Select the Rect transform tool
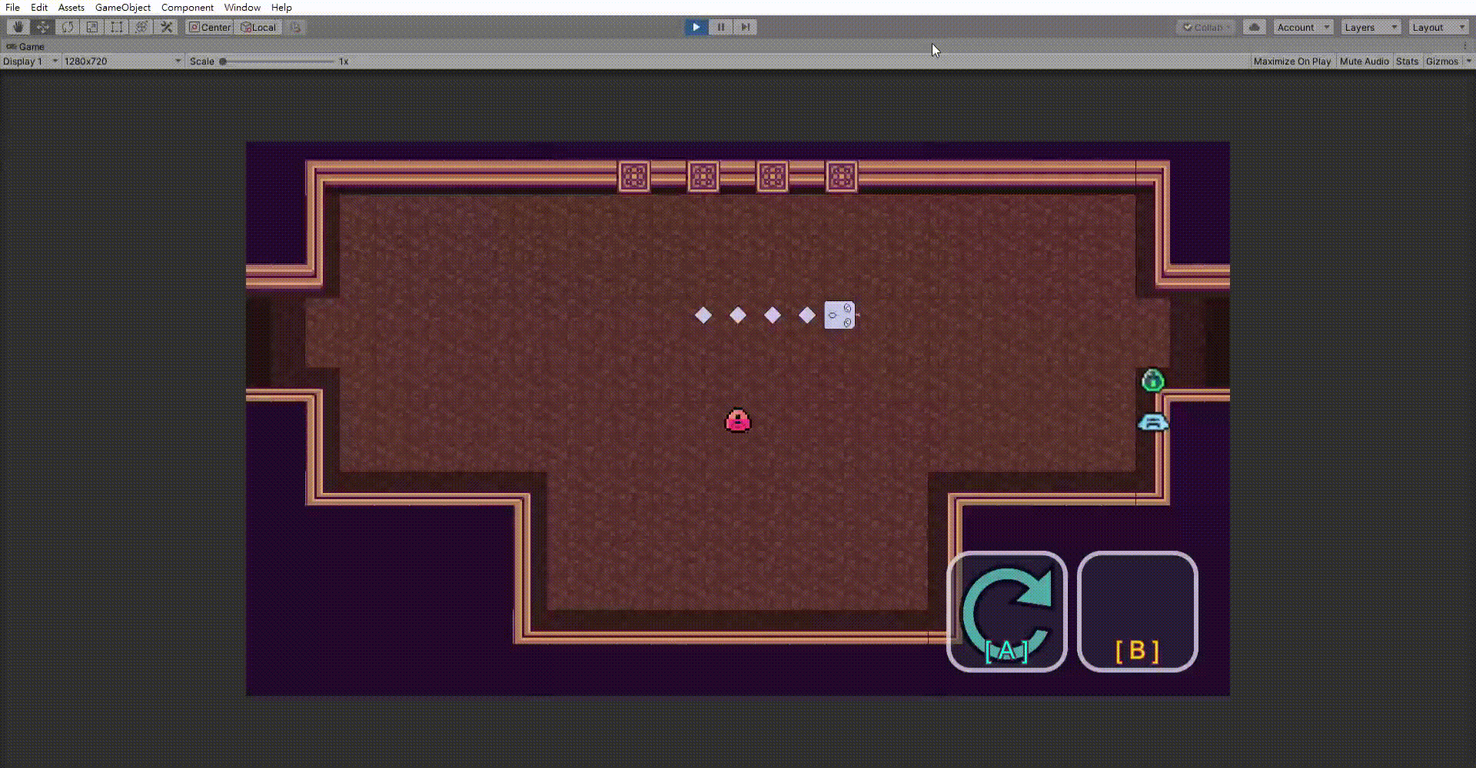The width and height of the screenshot is (1476, 768). [117, 27]
